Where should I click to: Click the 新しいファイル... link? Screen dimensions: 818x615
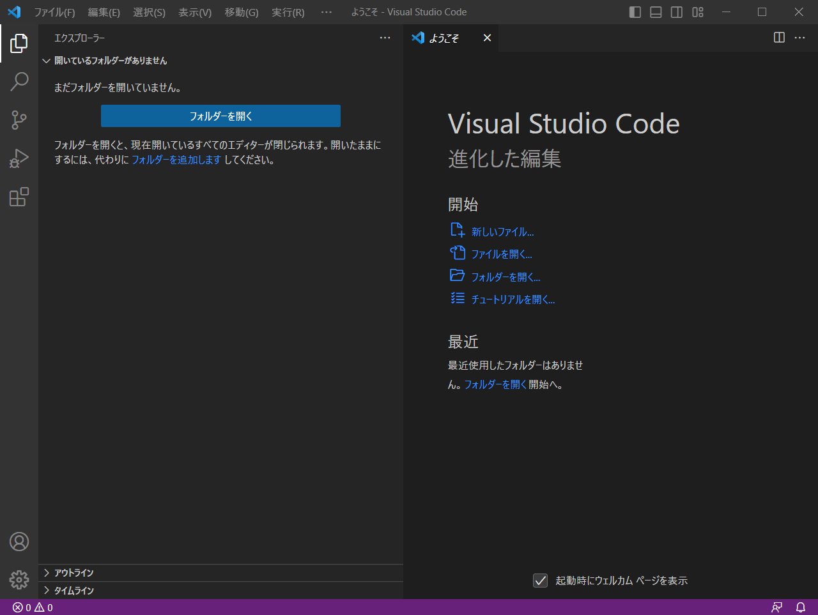coord(502,232)
